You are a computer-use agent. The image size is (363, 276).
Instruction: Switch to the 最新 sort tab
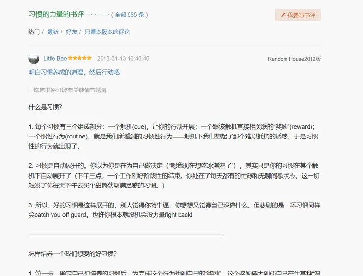pos(53,32)
